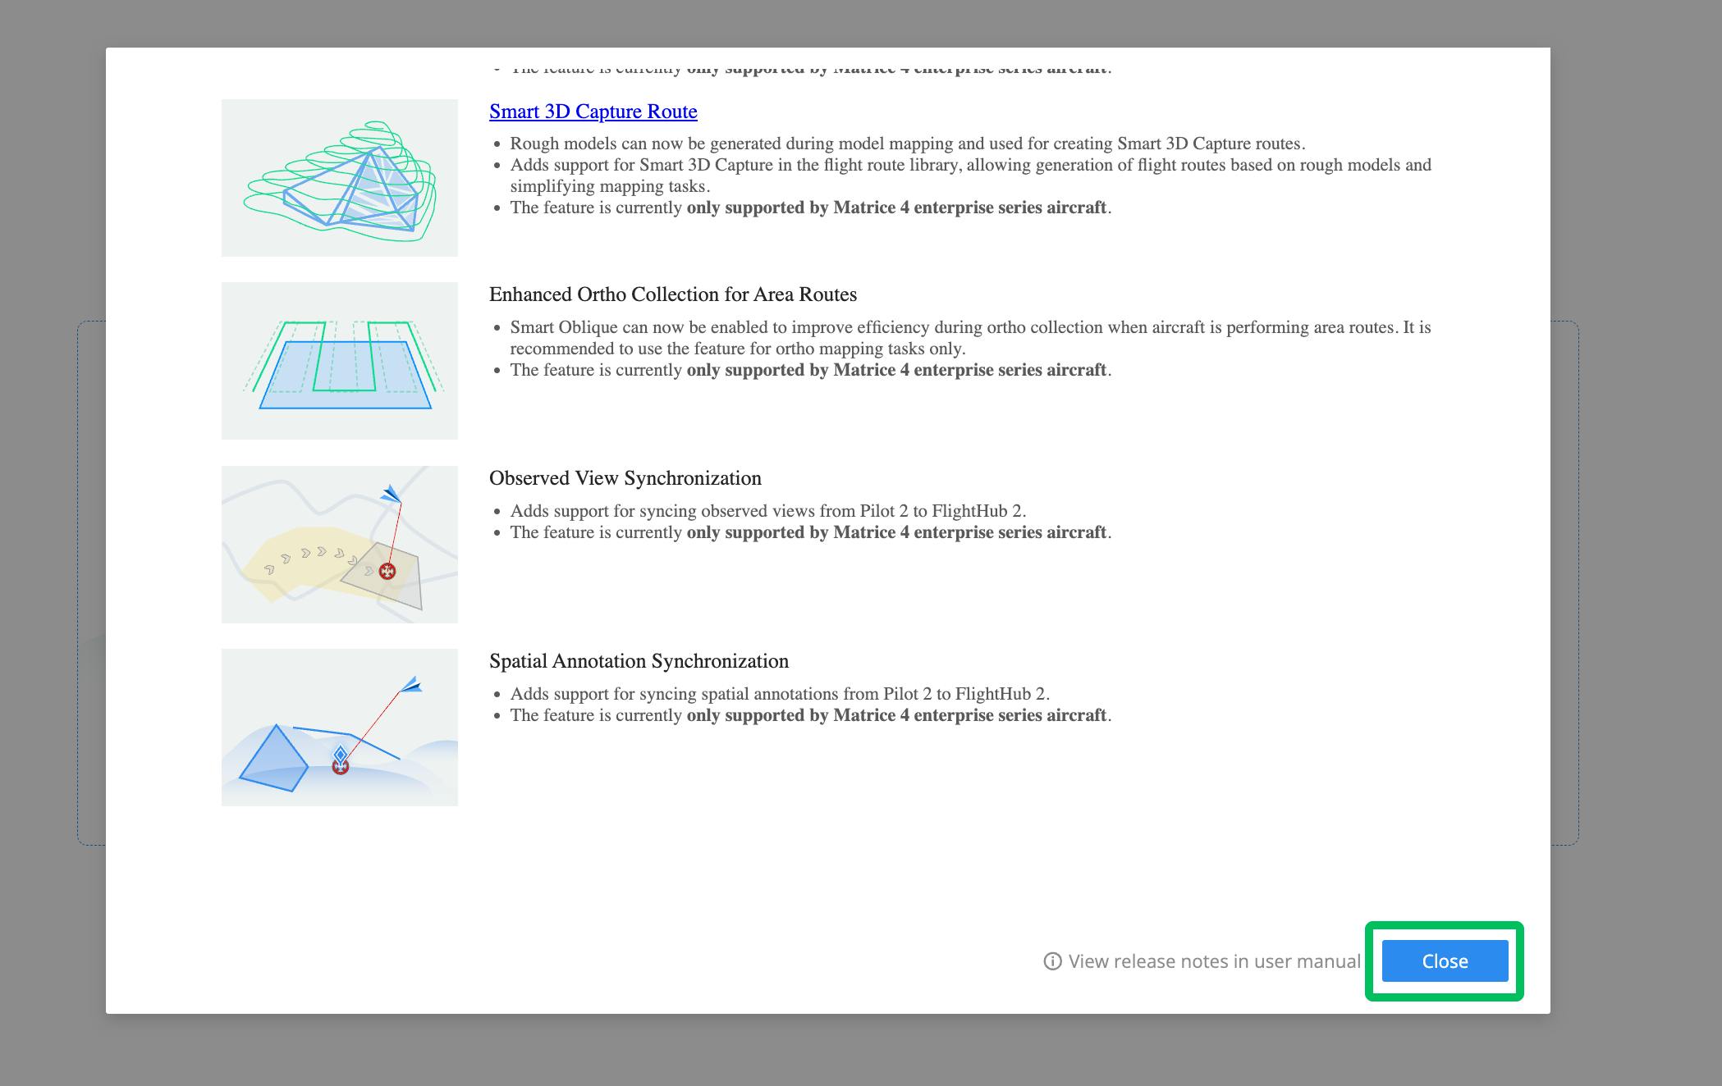Open the Smart 3D Capture Route link

pos(593,112)
